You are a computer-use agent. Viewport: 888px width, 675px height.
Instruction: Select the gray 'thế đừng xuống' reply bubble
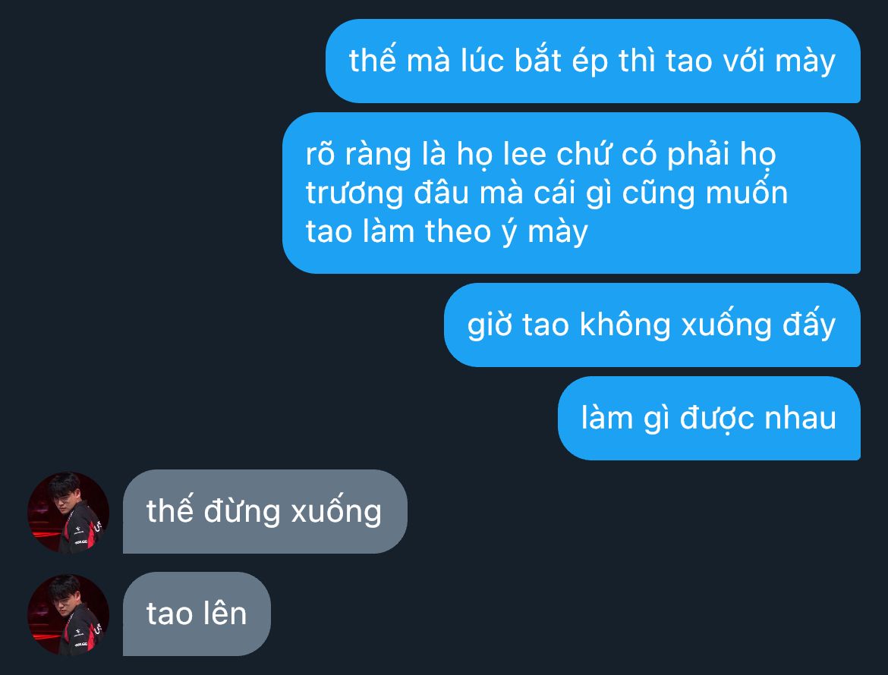[265, 511]
